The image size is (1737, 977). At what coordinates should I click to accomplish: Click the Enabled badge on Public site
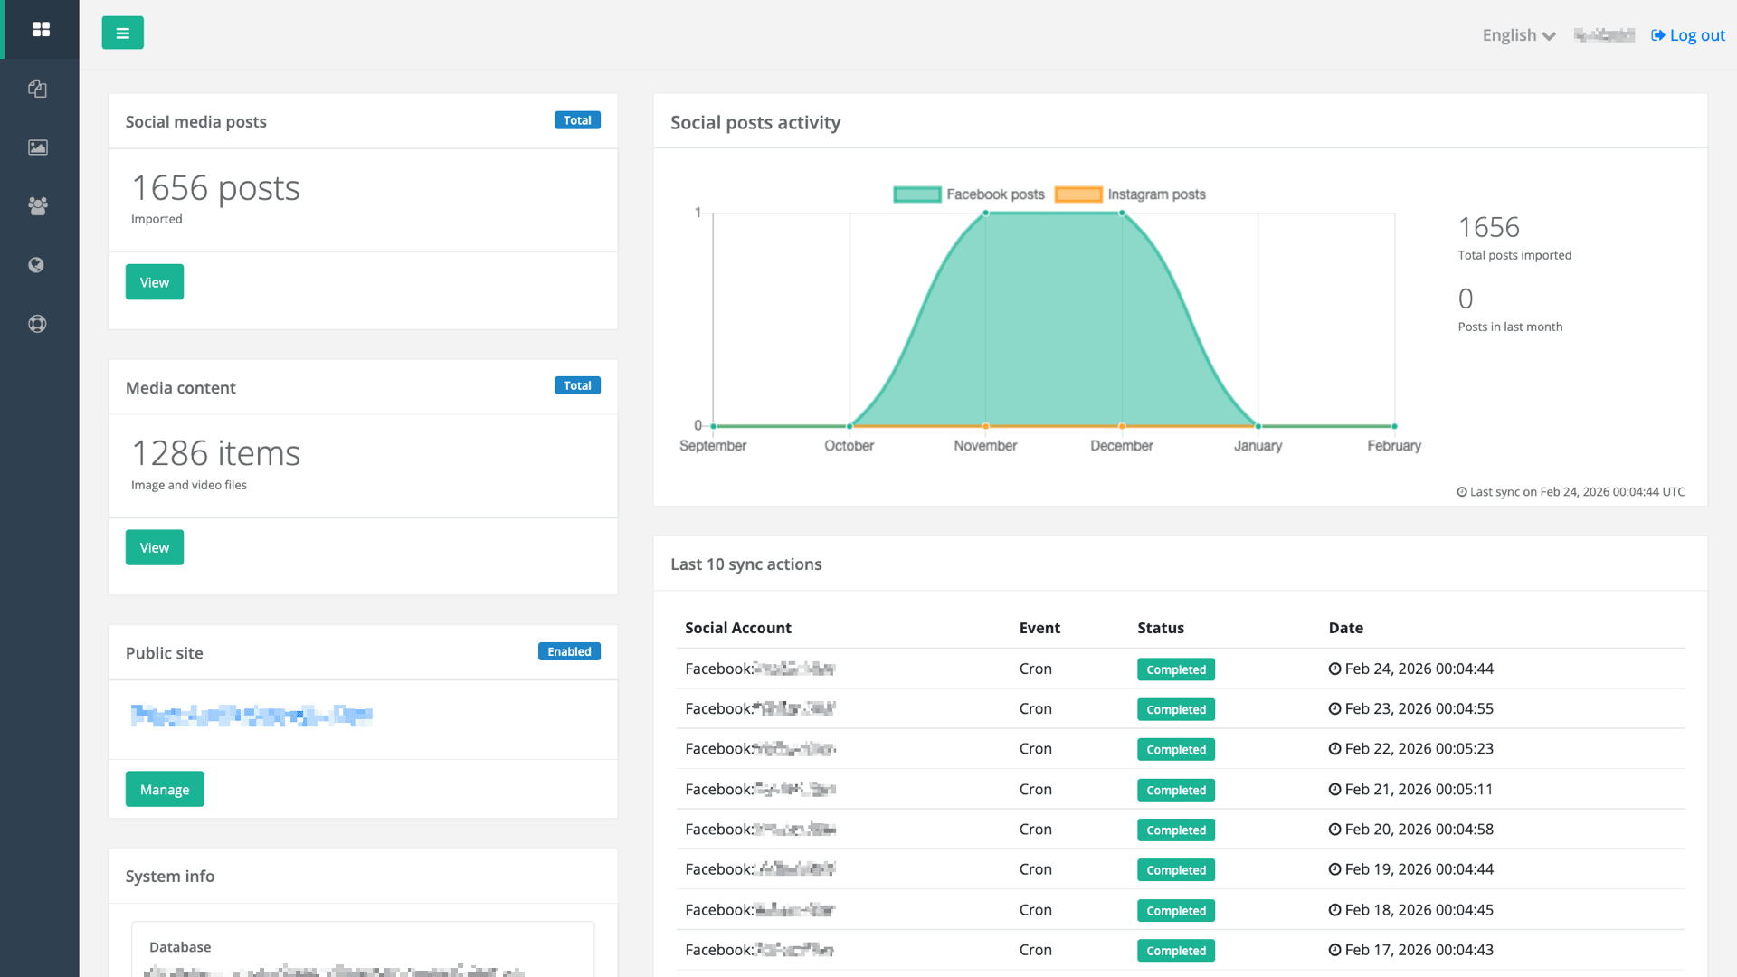pos(569,651)
